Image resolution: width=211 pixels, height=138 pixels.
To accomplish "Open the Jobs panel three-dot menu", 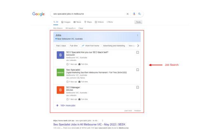I will [x=137, y=35].
